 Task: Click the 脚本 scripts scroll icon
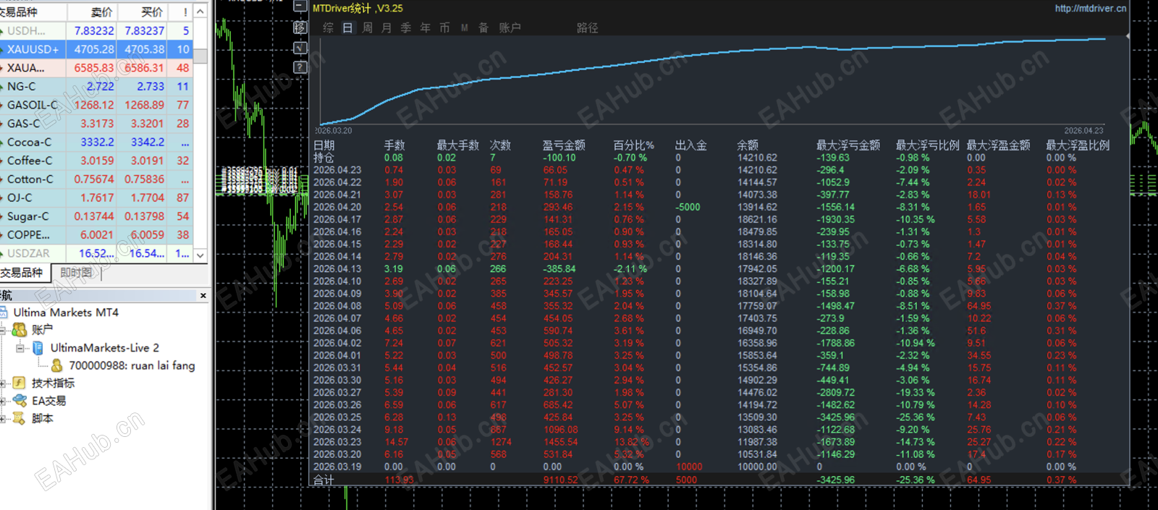pyautogui.click(x=20, y=418)
